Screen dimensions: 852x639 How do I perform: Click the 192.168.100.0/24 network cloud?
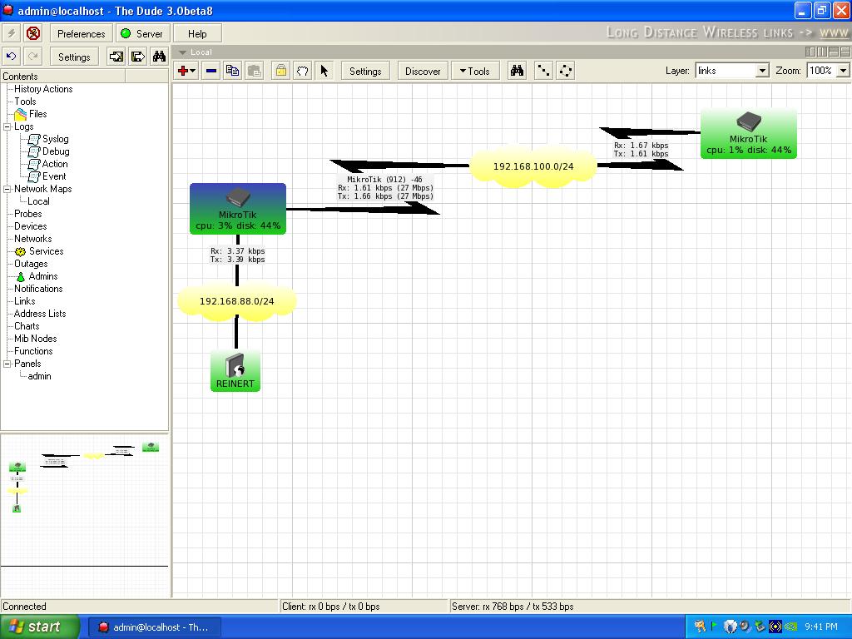point(533,166)
